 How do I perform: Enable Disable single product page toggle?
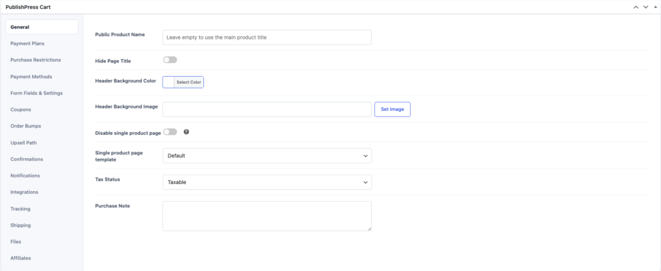170,132
